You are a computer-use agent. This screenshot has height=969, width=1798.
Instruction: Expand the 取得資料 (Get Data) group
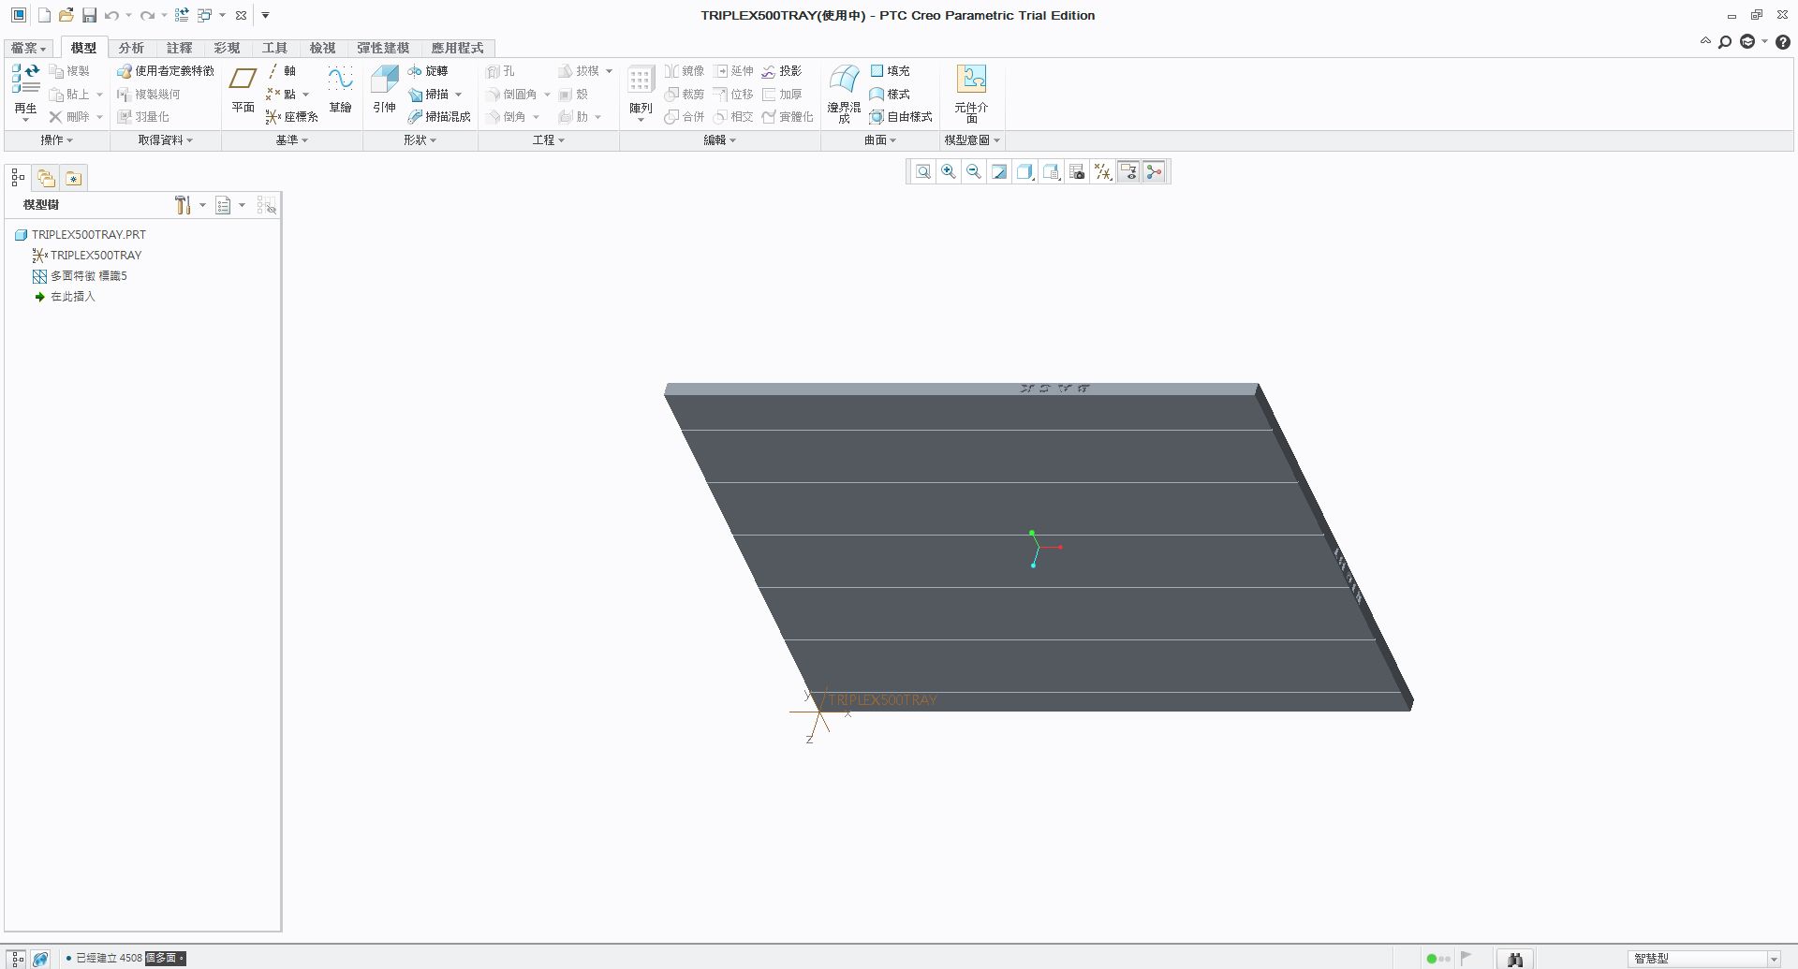pyautogui.click(x=165, y=140)
